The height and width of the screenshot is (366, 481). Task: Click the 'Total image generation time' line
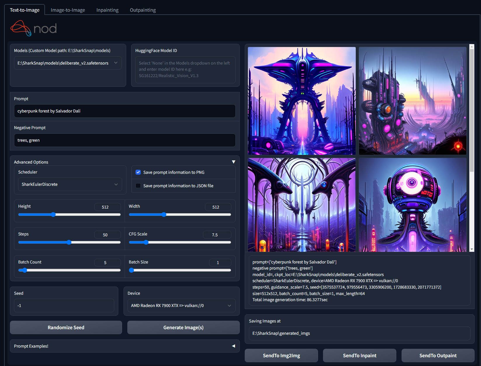(x=290, y=300)
